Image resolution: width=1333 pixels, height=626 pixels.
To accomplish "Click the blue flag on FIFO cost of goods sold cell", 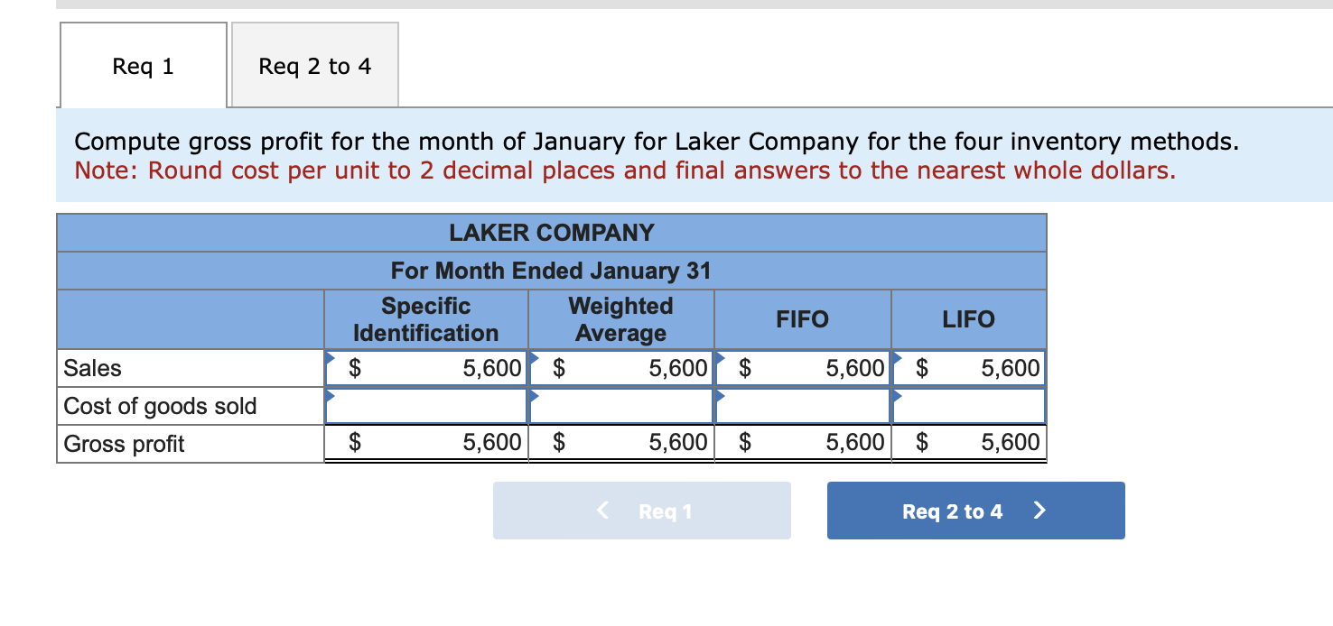I will click(x=720, y=397).
